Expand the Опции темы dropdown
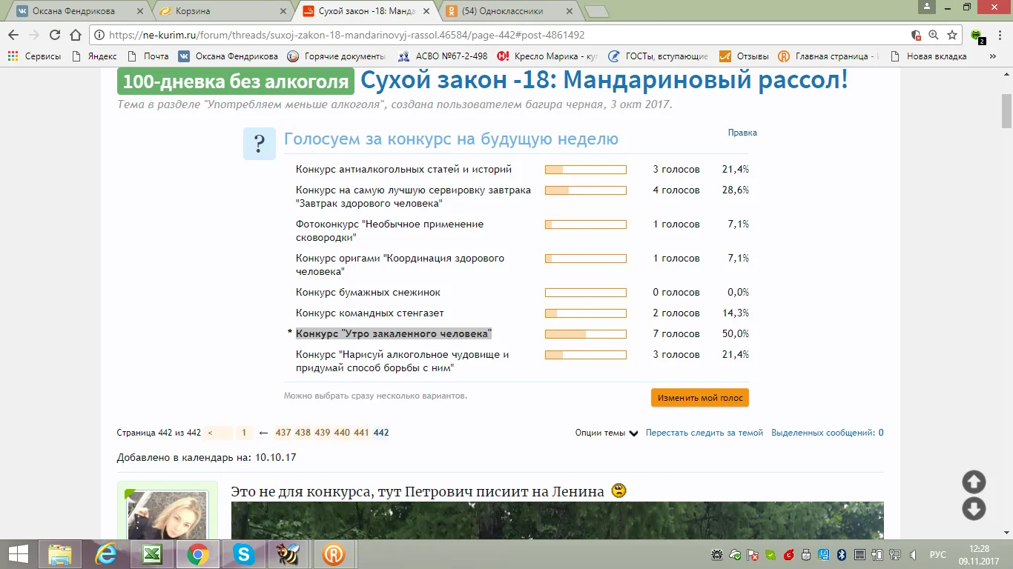This screenshot has height=569, width=1013. tap(607, 433)
